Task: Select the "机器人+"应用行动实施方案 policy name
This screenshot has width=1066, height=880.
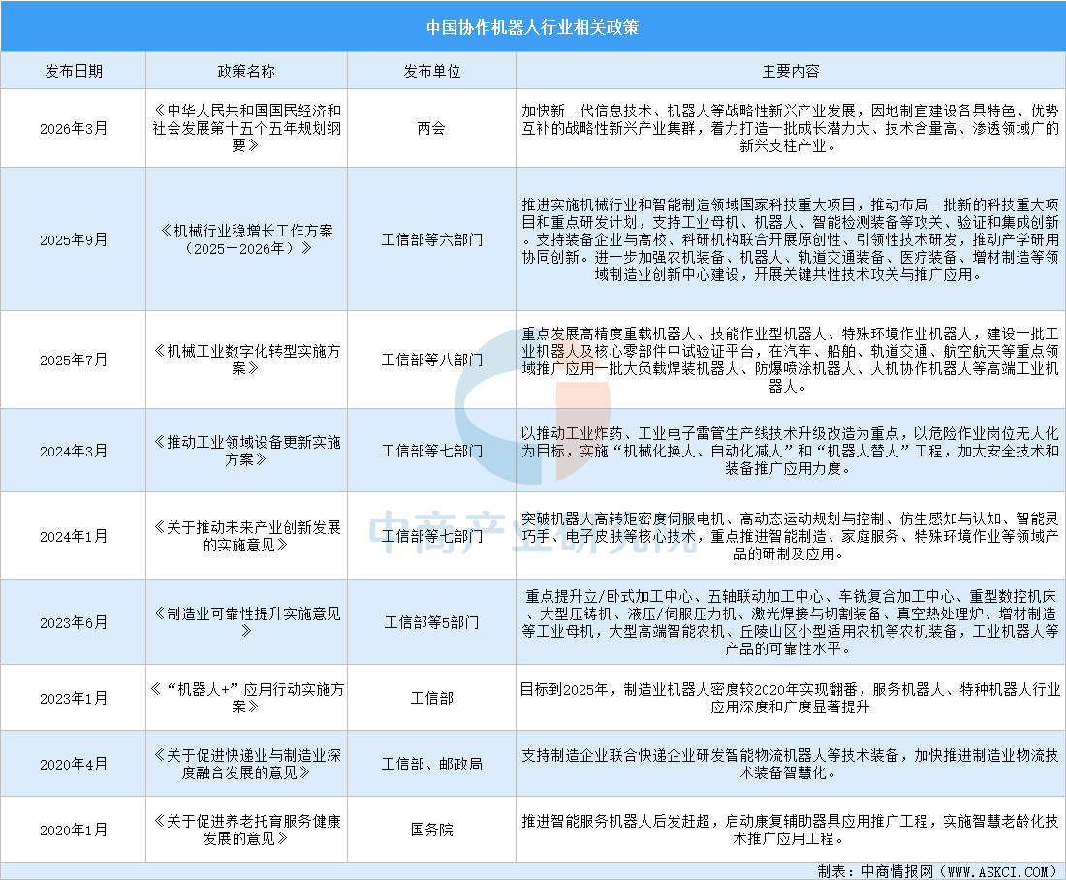Action: [x=246, y=698]
